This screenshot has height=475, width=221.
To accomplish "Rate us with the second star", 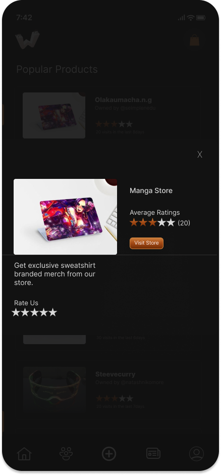I will click(25, 312).
